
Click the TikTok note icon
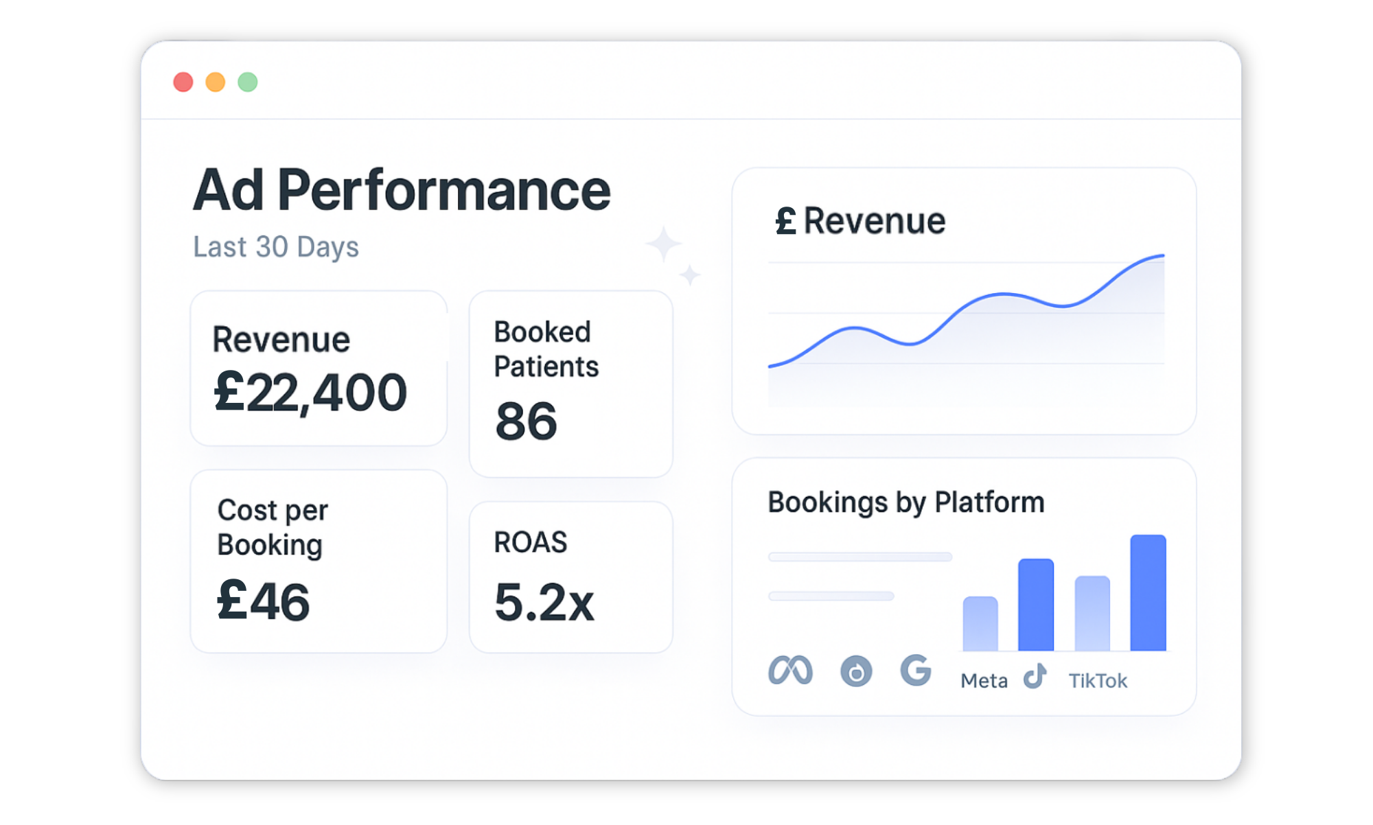[x=1035, y=676]
